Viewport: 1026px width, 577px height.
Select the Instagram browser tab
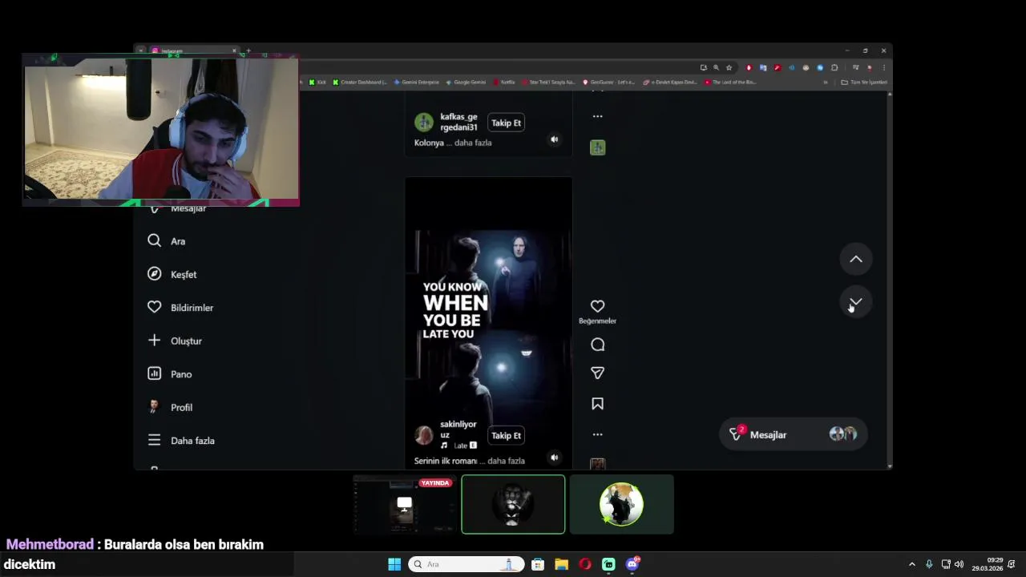[193, 50]
